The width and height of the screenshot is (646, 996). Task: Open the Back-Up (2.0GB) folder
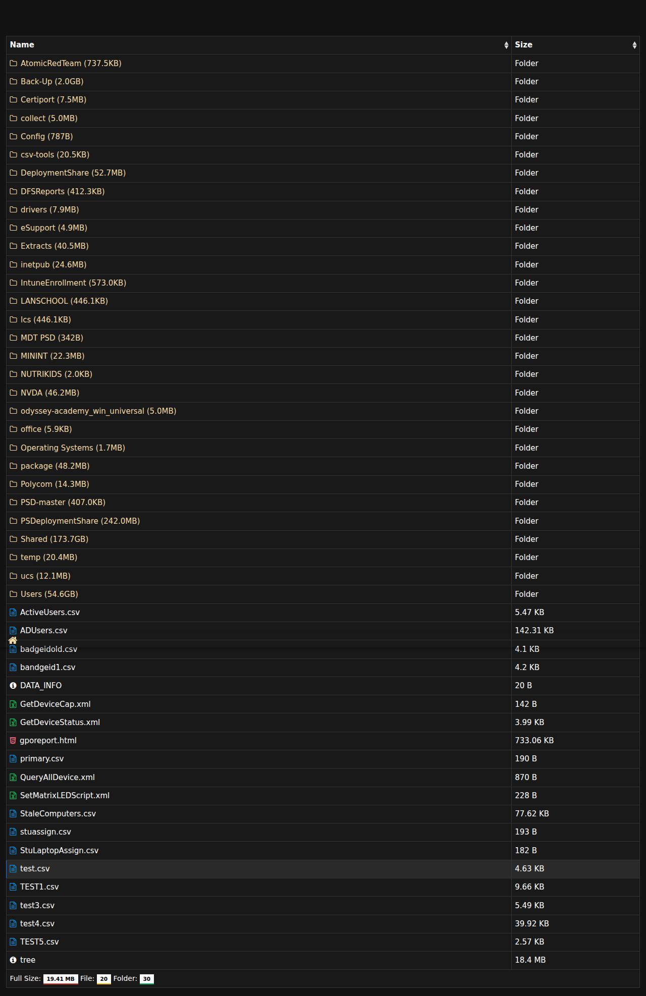point(51,82)
